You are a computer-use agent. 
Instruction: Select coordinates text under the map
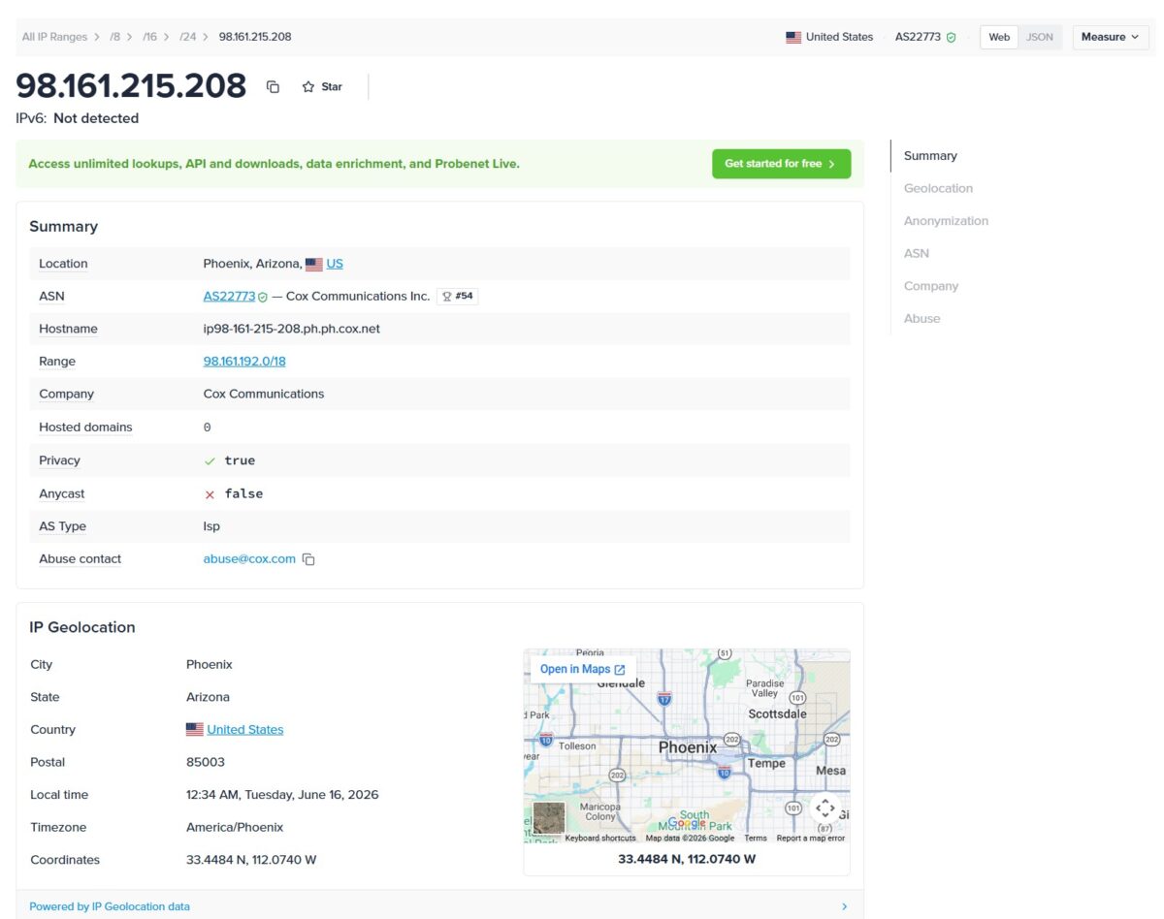(687, 859)
